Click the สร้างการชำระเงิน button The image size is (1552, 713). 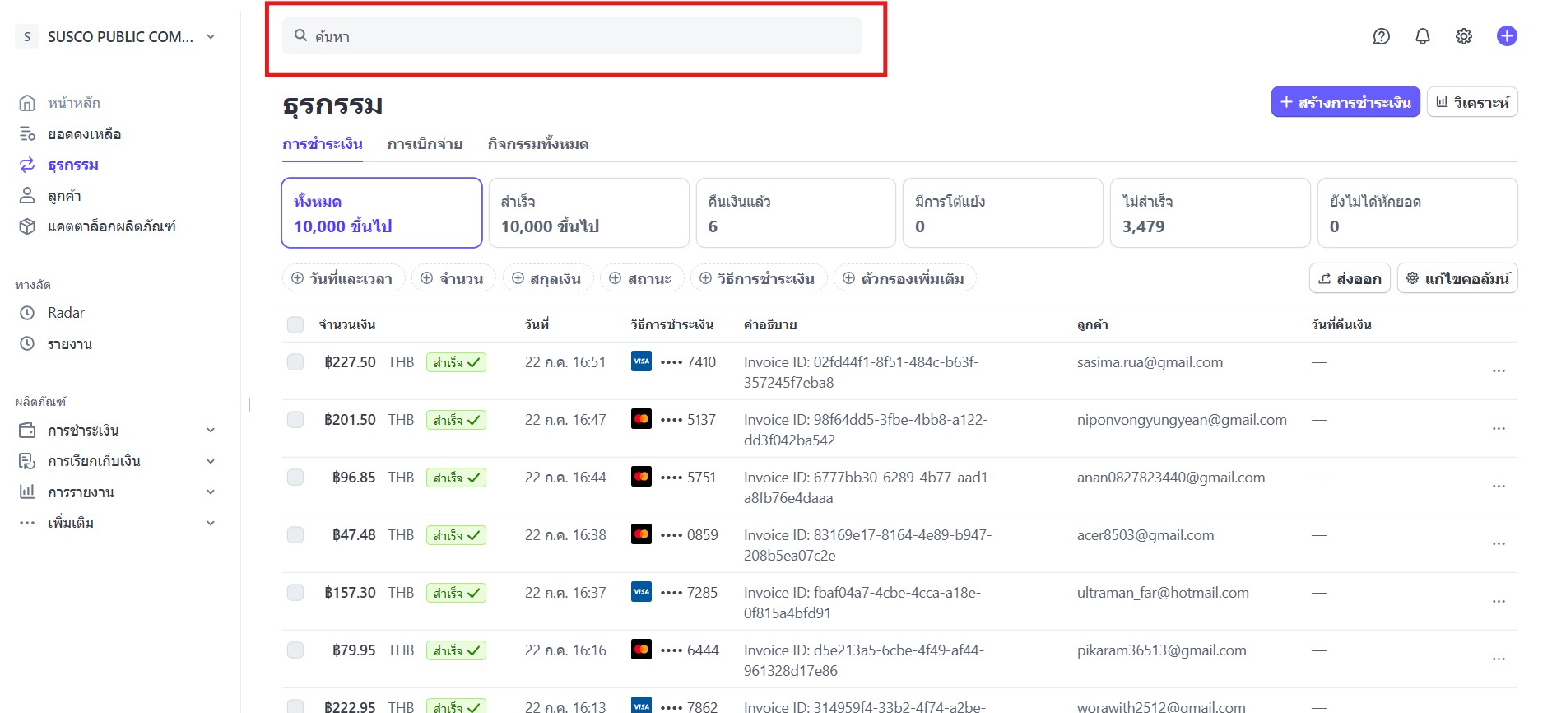[x=1345, y=102]
